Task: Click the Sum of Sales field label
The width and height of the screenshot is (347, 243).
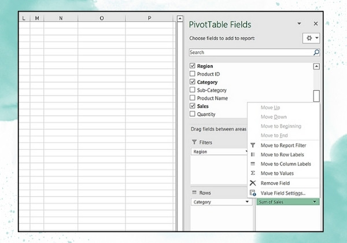Action: click(x=271, y=202)
